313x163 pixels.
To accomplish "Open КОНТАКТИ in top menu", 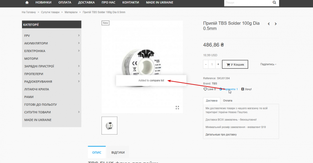I will (130, 2).
